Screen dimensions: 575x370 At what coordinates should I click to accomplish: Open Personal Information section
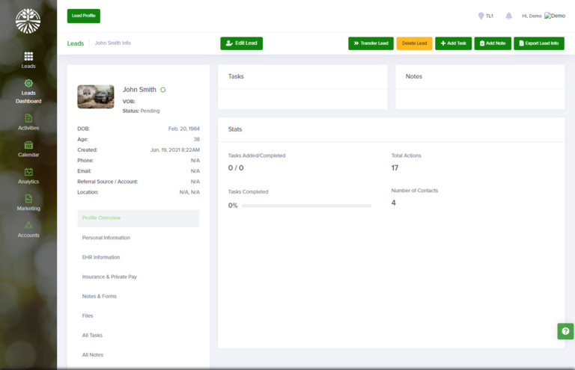(106, 238)
